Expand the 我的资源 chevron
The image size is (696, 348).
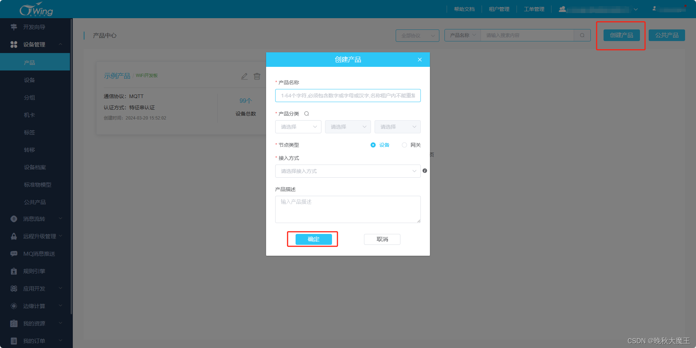tap(60, 323)
